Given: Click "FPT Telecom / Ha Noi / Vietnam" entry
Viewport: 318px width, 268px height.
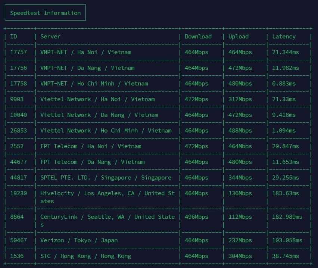Looking at the screenshot, I should click(x=91, y=146).
